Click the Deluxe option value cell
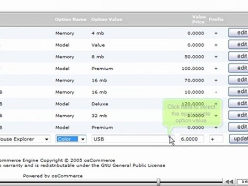248x186 pixels. 100,104
